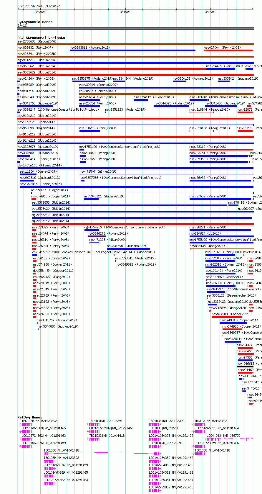Select dgv1463n106 (Alsmadi2014) label

[x=40, y=165]
